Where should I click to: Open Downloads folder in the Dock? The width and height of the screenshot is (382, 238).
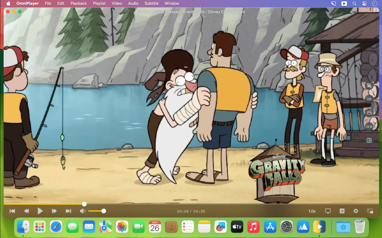pyautogui.click(x=343, y=227)
